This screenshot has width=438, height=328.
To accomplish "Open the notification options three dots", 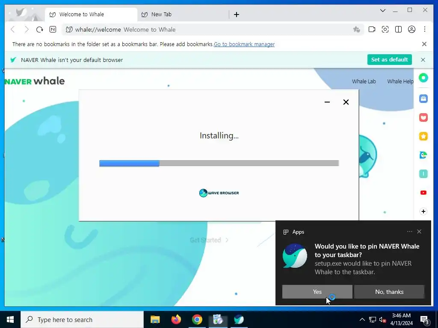I will pyautogui.click(x=409, y=231).
